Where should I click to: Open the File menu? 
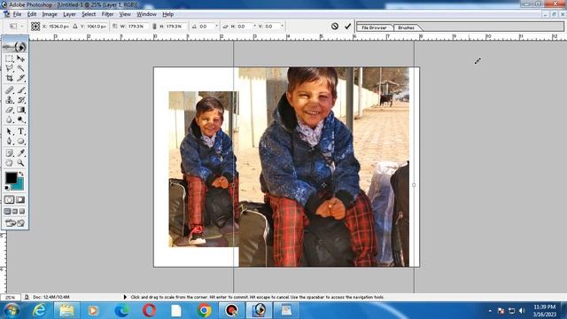click(x=17, y=14)
